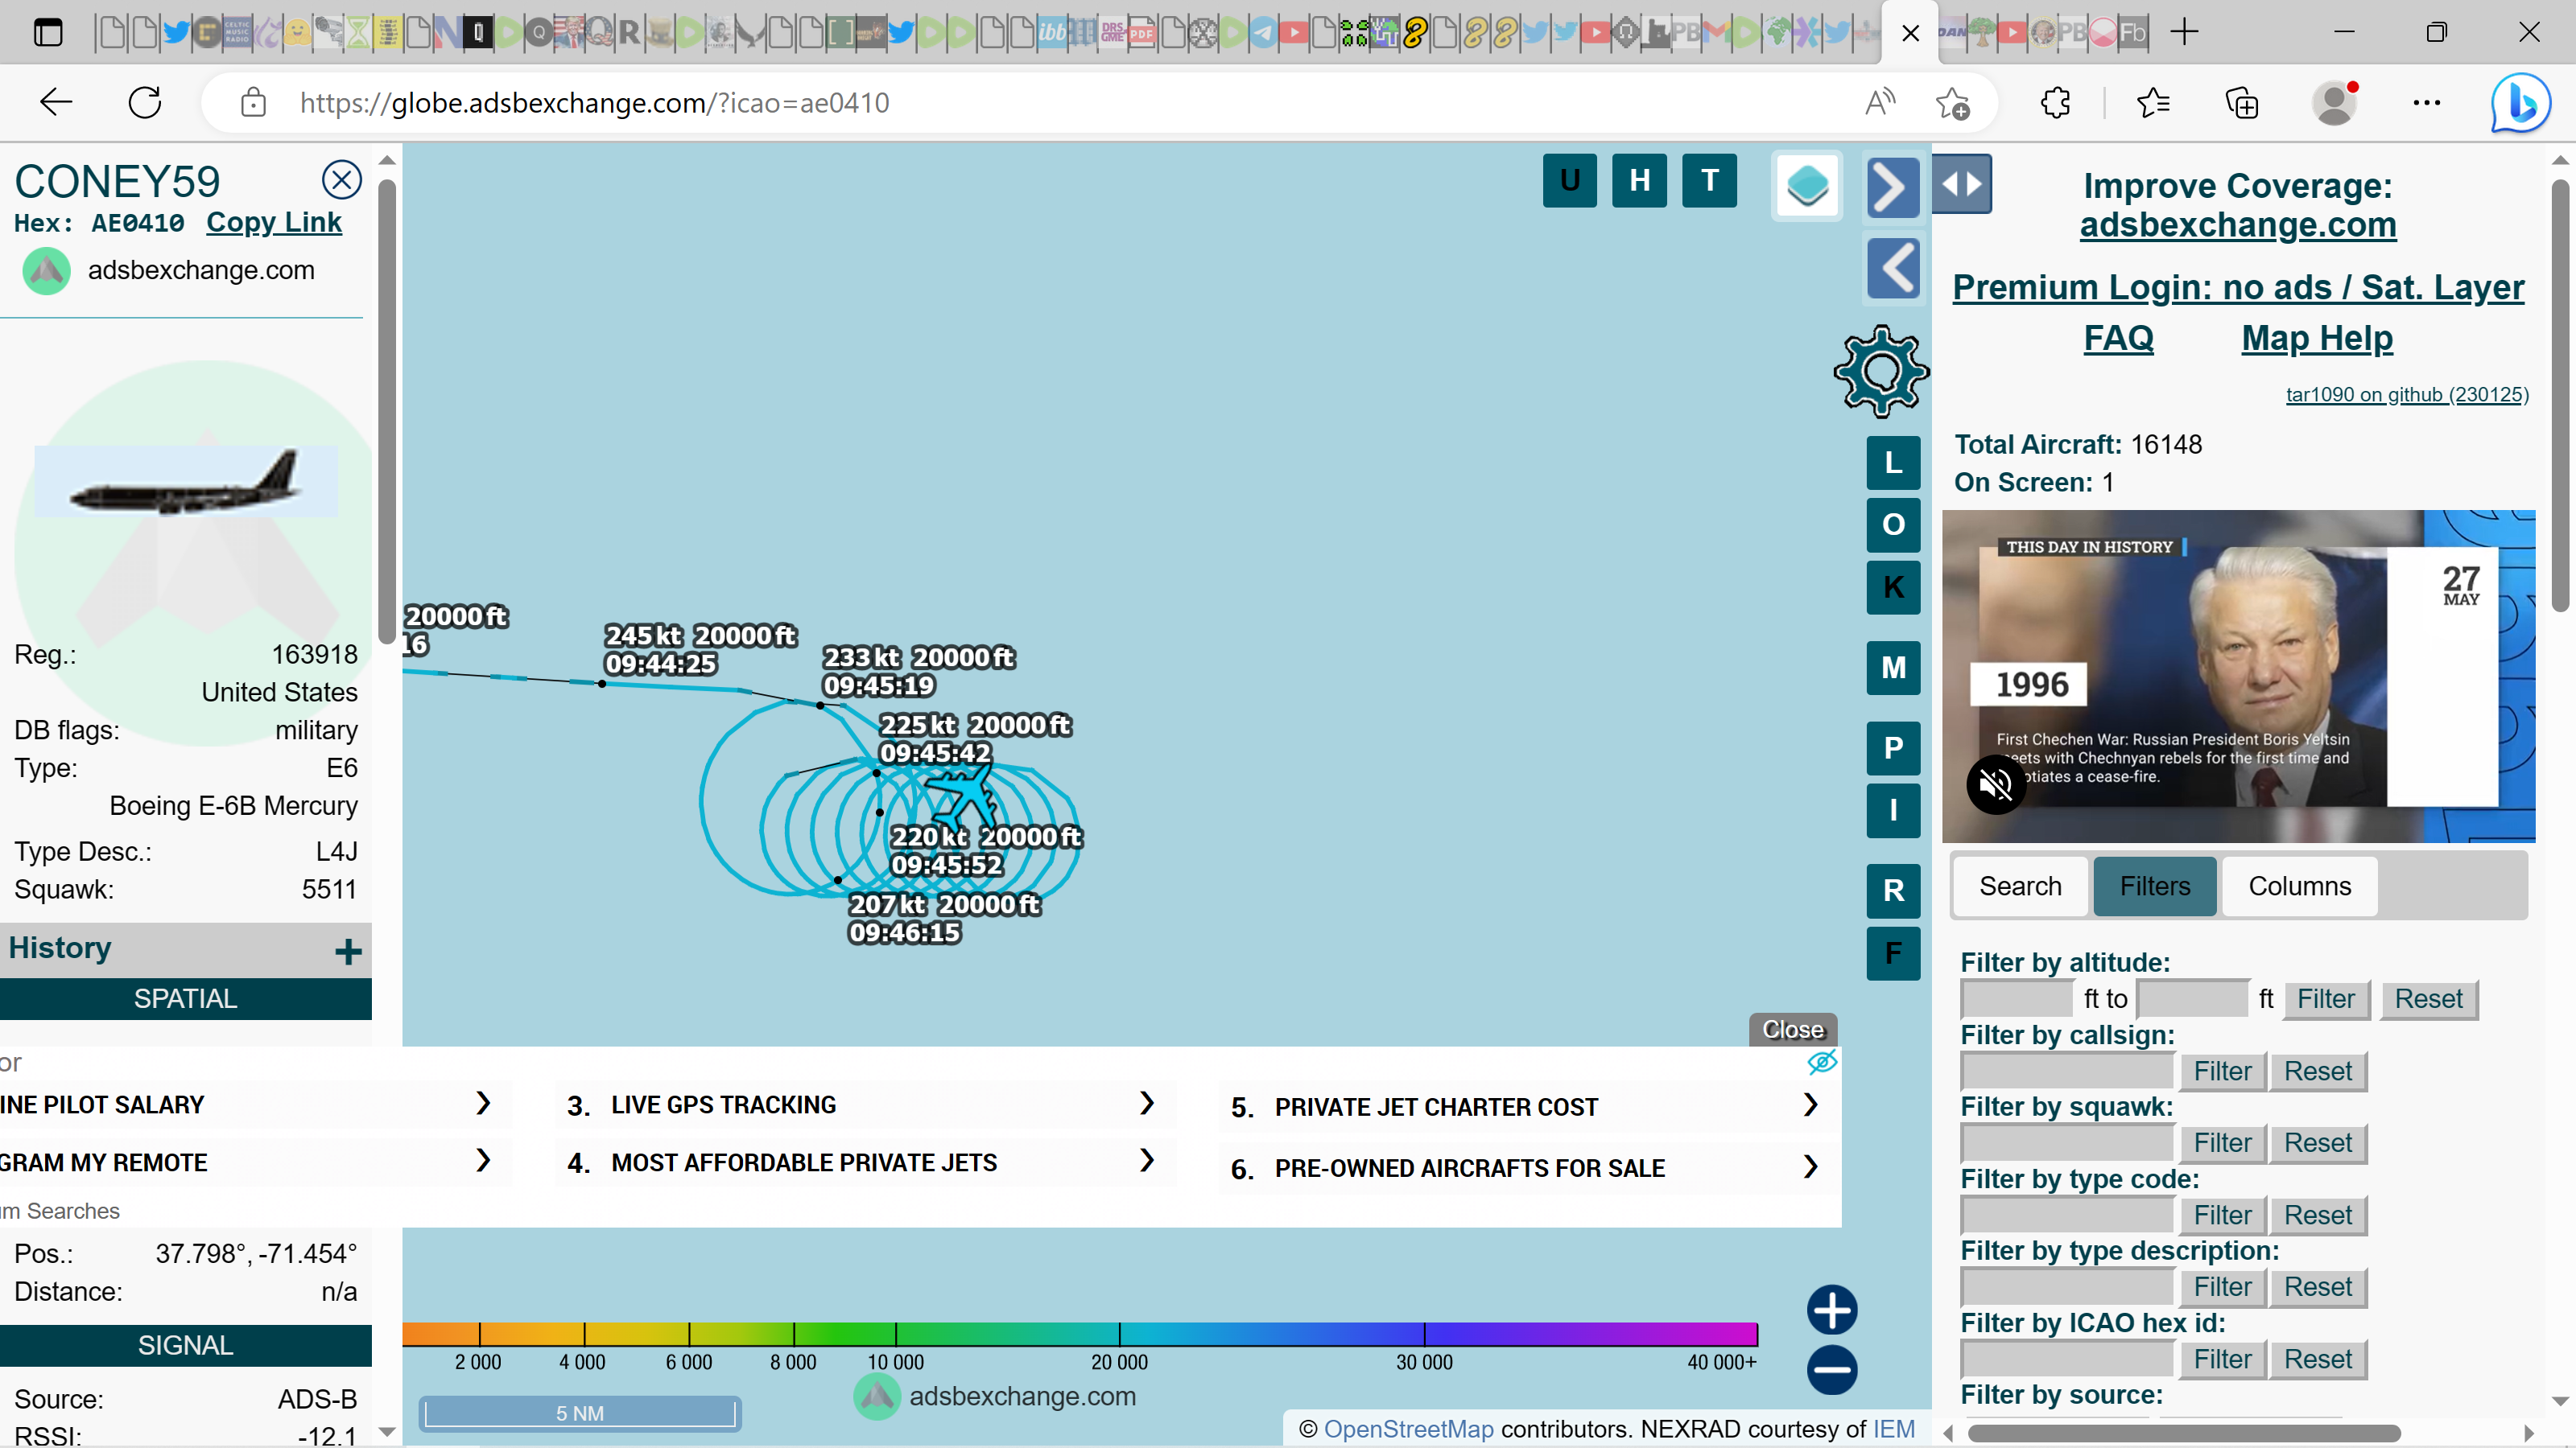Hide ad using the crossed-eye icon

point(1822,1062)
